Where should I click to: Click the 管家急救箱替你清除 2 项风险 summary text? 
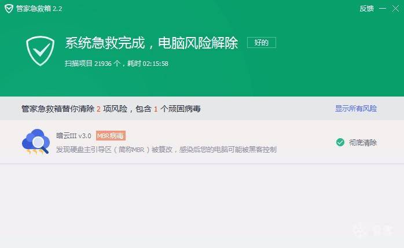111,109
